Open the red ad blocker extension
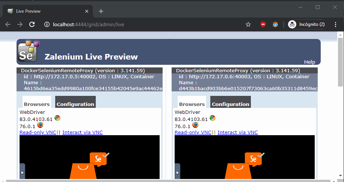 [263, 24]
